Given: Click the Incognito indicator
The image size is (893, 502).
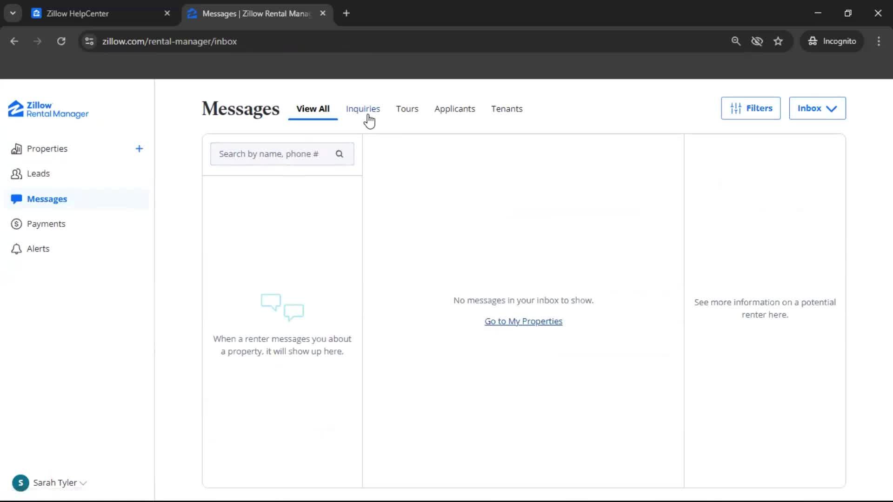Looking at the screenshot, I should [832, 41].
